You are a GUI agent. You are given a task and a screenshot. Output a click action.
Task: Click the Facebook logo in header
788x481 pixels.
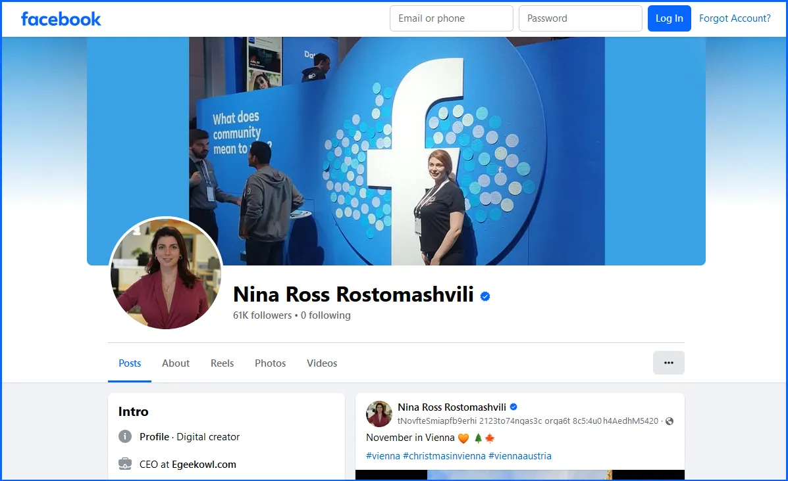pos(61,18)
